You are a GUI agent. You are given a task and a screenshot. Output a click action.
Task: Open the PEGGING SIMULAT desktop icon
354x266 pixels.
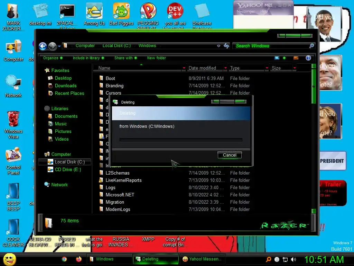point(148,16)
